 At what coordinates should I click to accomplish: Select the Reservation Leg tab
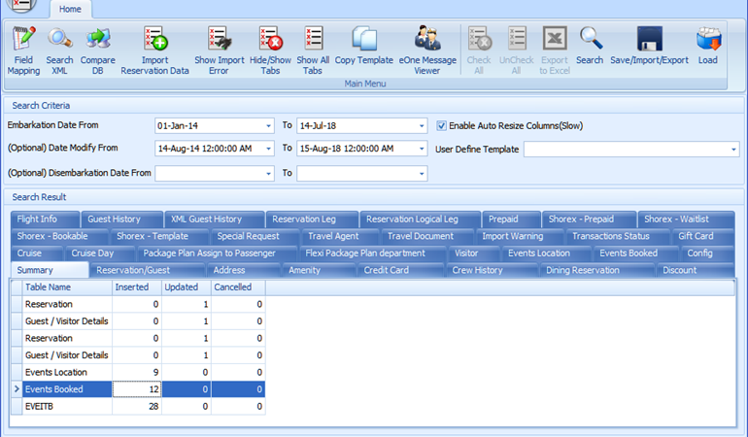click(312, 219)
